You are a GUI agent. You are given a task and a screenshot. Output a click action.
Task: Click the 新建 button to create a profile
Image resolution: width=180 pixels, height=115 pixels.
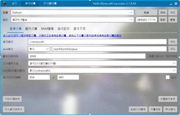[146, 13]
